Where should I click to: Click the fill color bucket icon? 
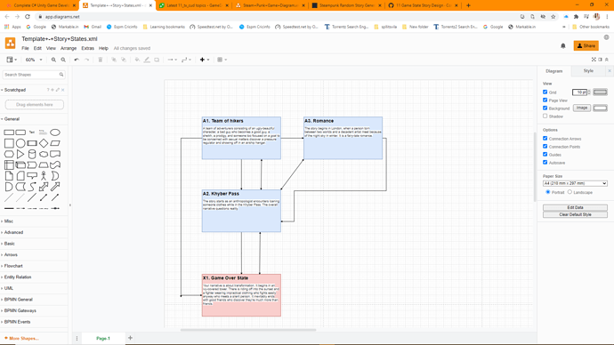pos(137,60)
